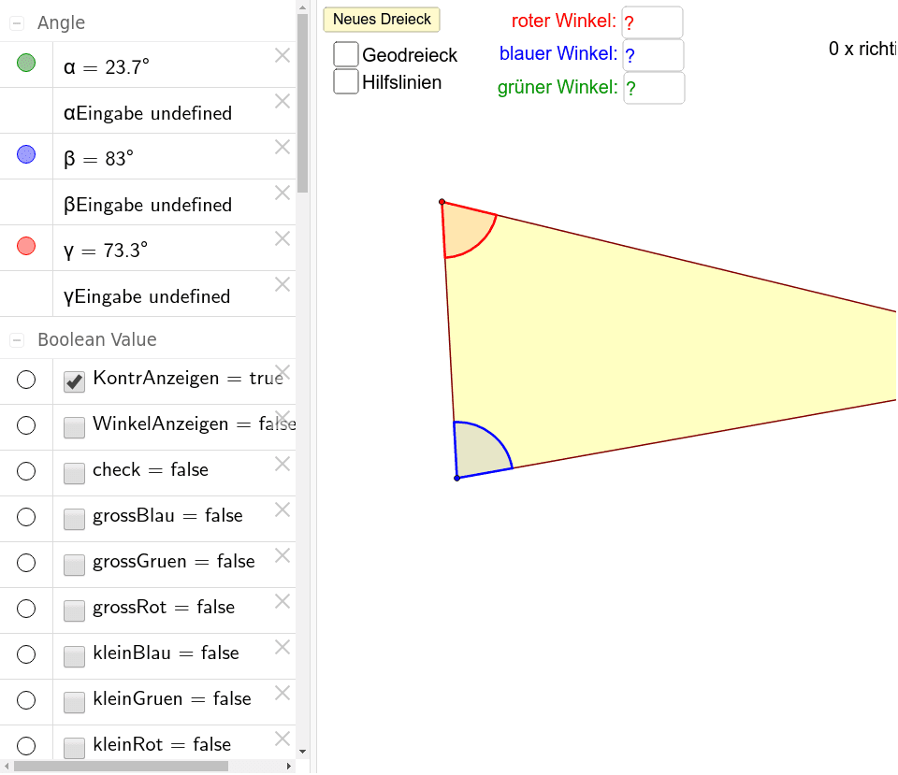Viewport: 898px width, 775px height.
Task: Check the check boolean checkbox
Action: tap(75, 473)
